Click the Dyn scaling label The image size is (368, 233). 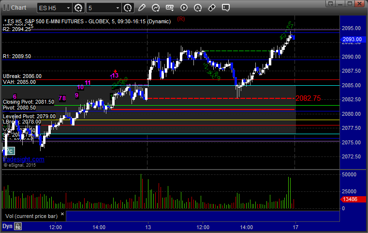coord(7,226)
